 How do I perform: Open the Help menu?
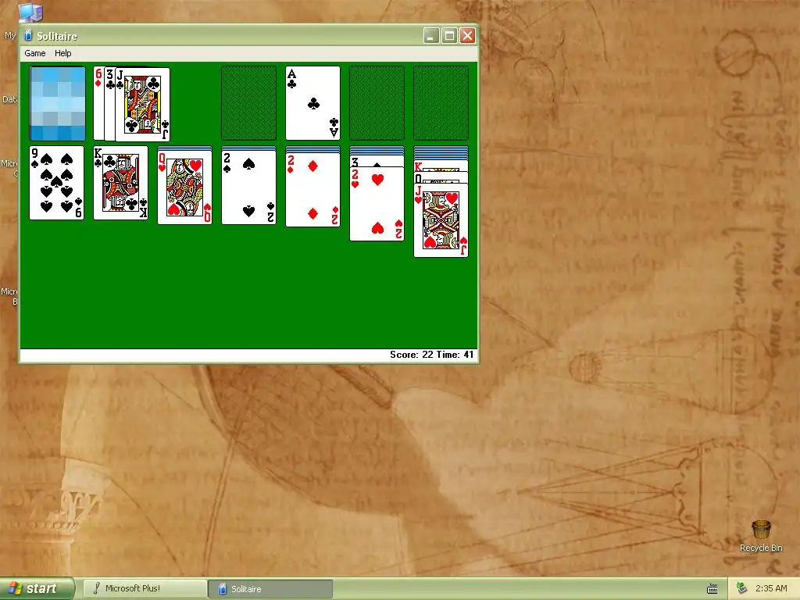click(62, 53)
